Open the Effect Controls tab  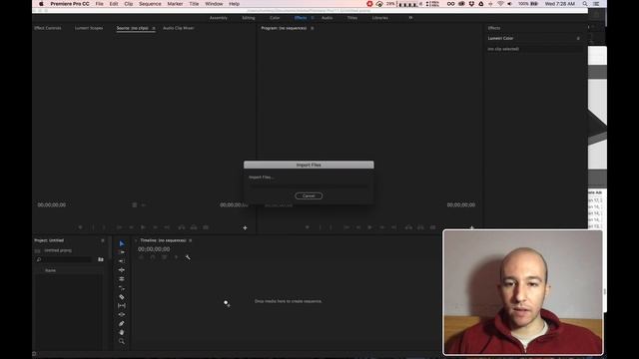[48, 28]
